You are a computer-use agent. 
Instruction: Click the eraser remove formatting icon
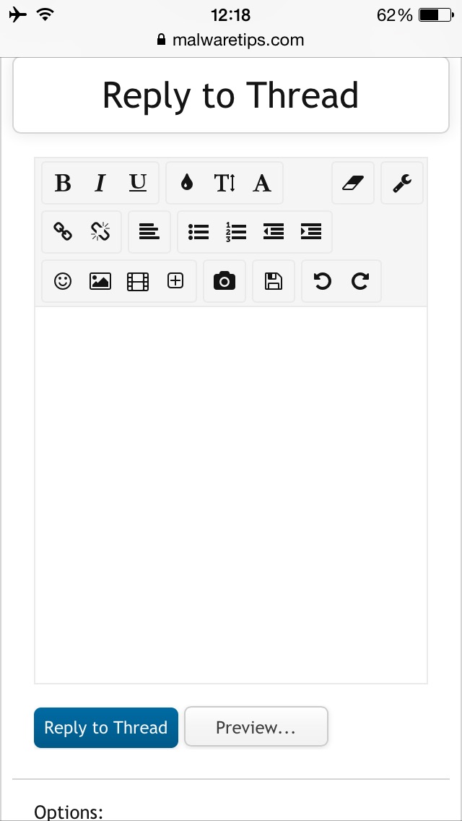pyautogui.click(x=353, y=183)
